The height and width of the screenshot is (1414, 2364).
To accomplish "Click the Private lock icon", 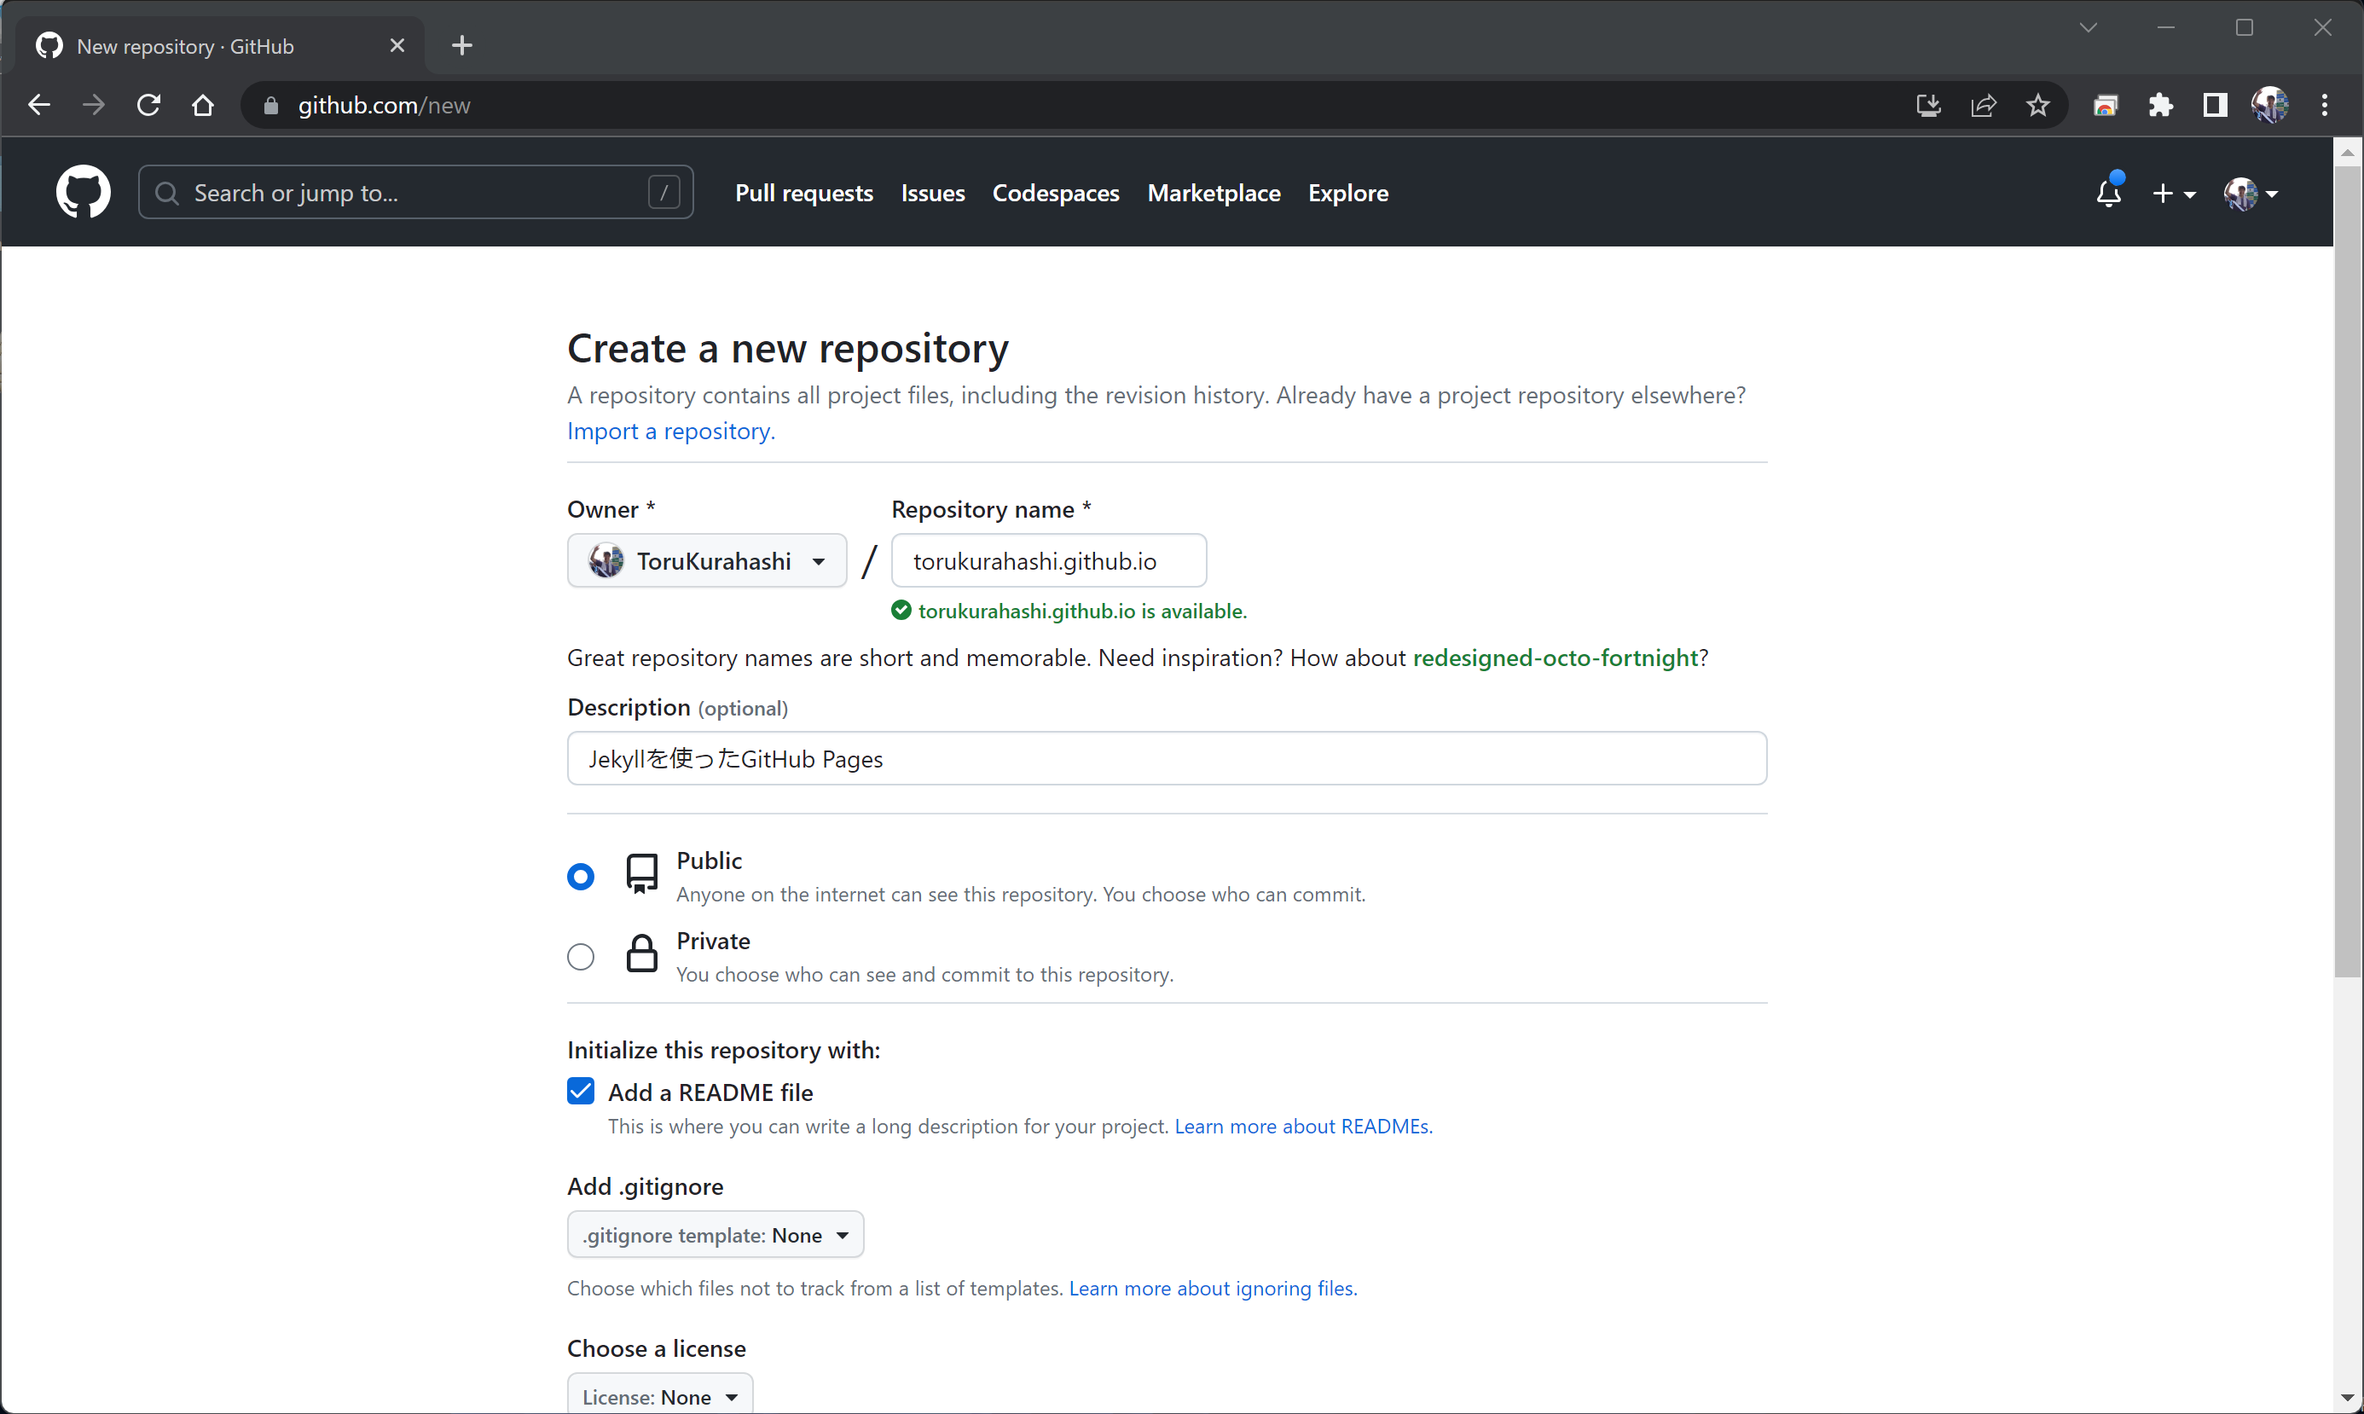I will [642, 953].
